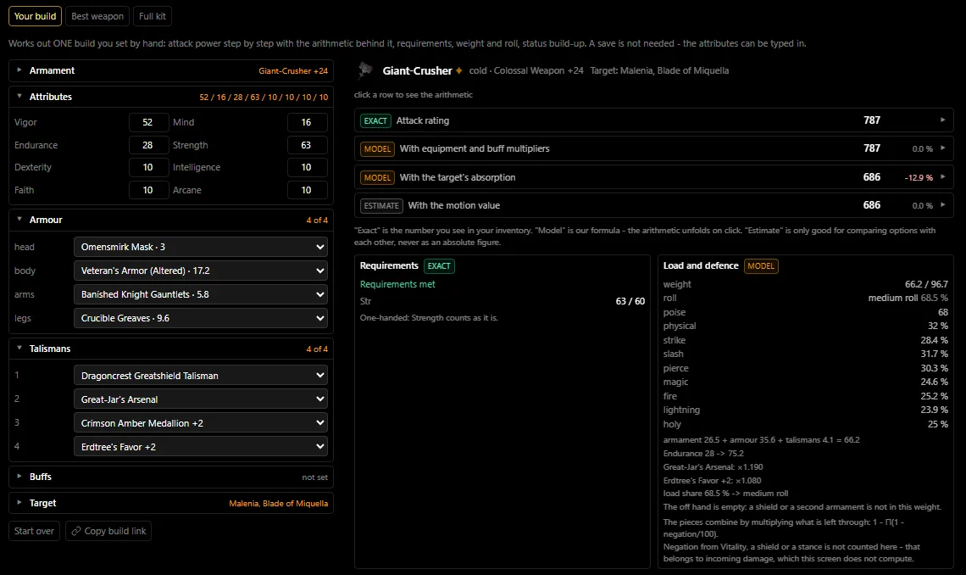Click the Mind input field

[307, 122]
